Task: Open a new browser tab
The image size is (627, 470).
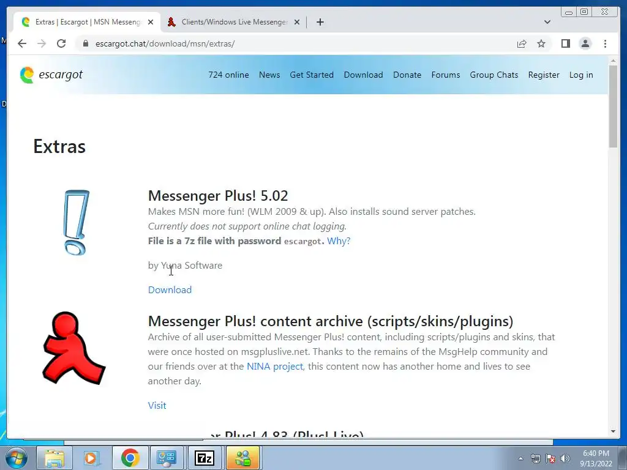Action: [x=320, y=22]
